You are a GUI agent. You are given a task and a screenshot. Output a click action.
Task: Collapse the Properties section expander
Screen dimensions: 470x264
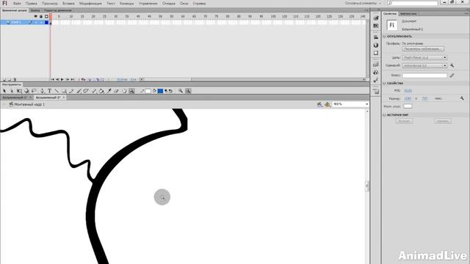click(384, 84)
